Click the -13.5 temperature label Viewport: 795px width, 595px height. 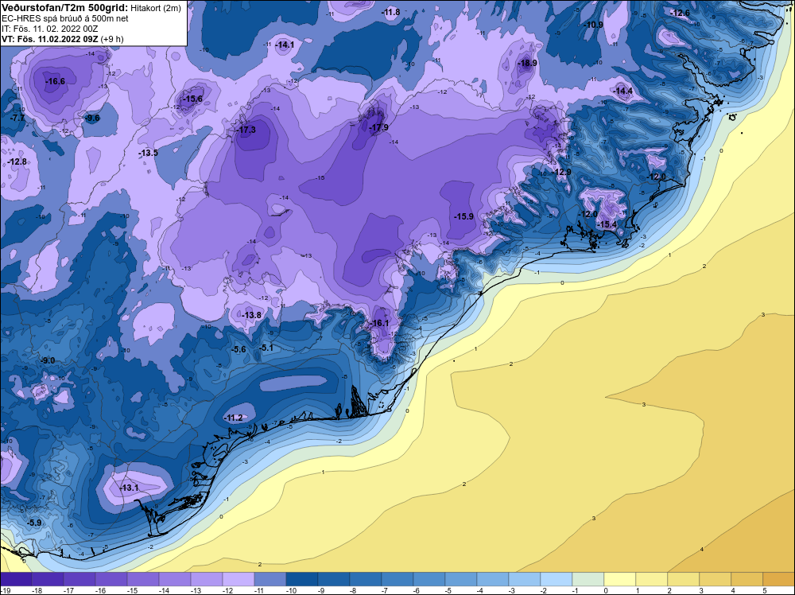click(x=148, y=153)
